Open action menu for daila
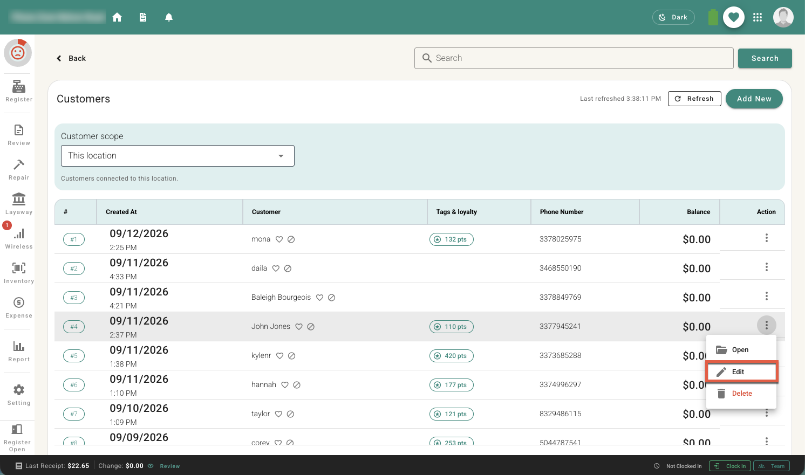Screen dimensions: 805x475 (767, 267)
